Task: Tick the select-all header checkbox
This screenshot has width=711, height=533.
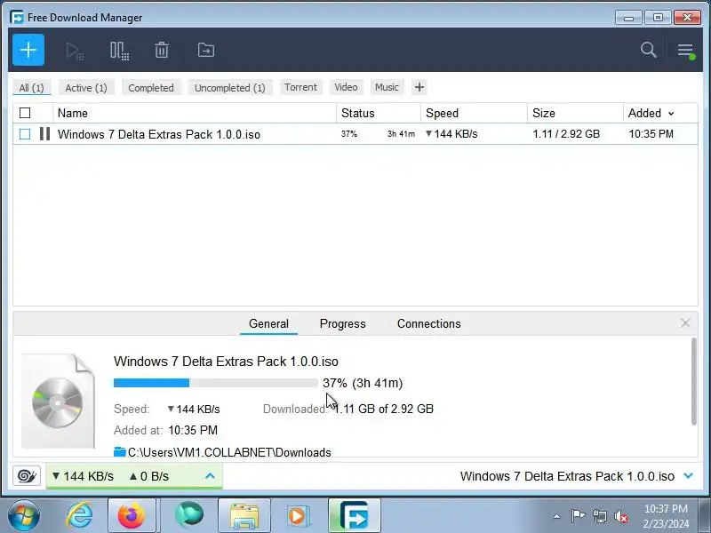Action: 25,113
